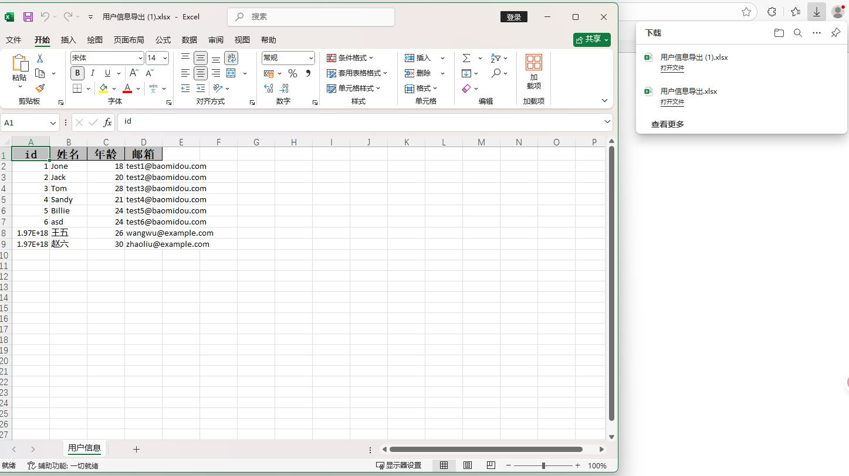Screen dimensions: 849x476
Task: Toggle Bold formatting
Action: click(x=77, y=73)
